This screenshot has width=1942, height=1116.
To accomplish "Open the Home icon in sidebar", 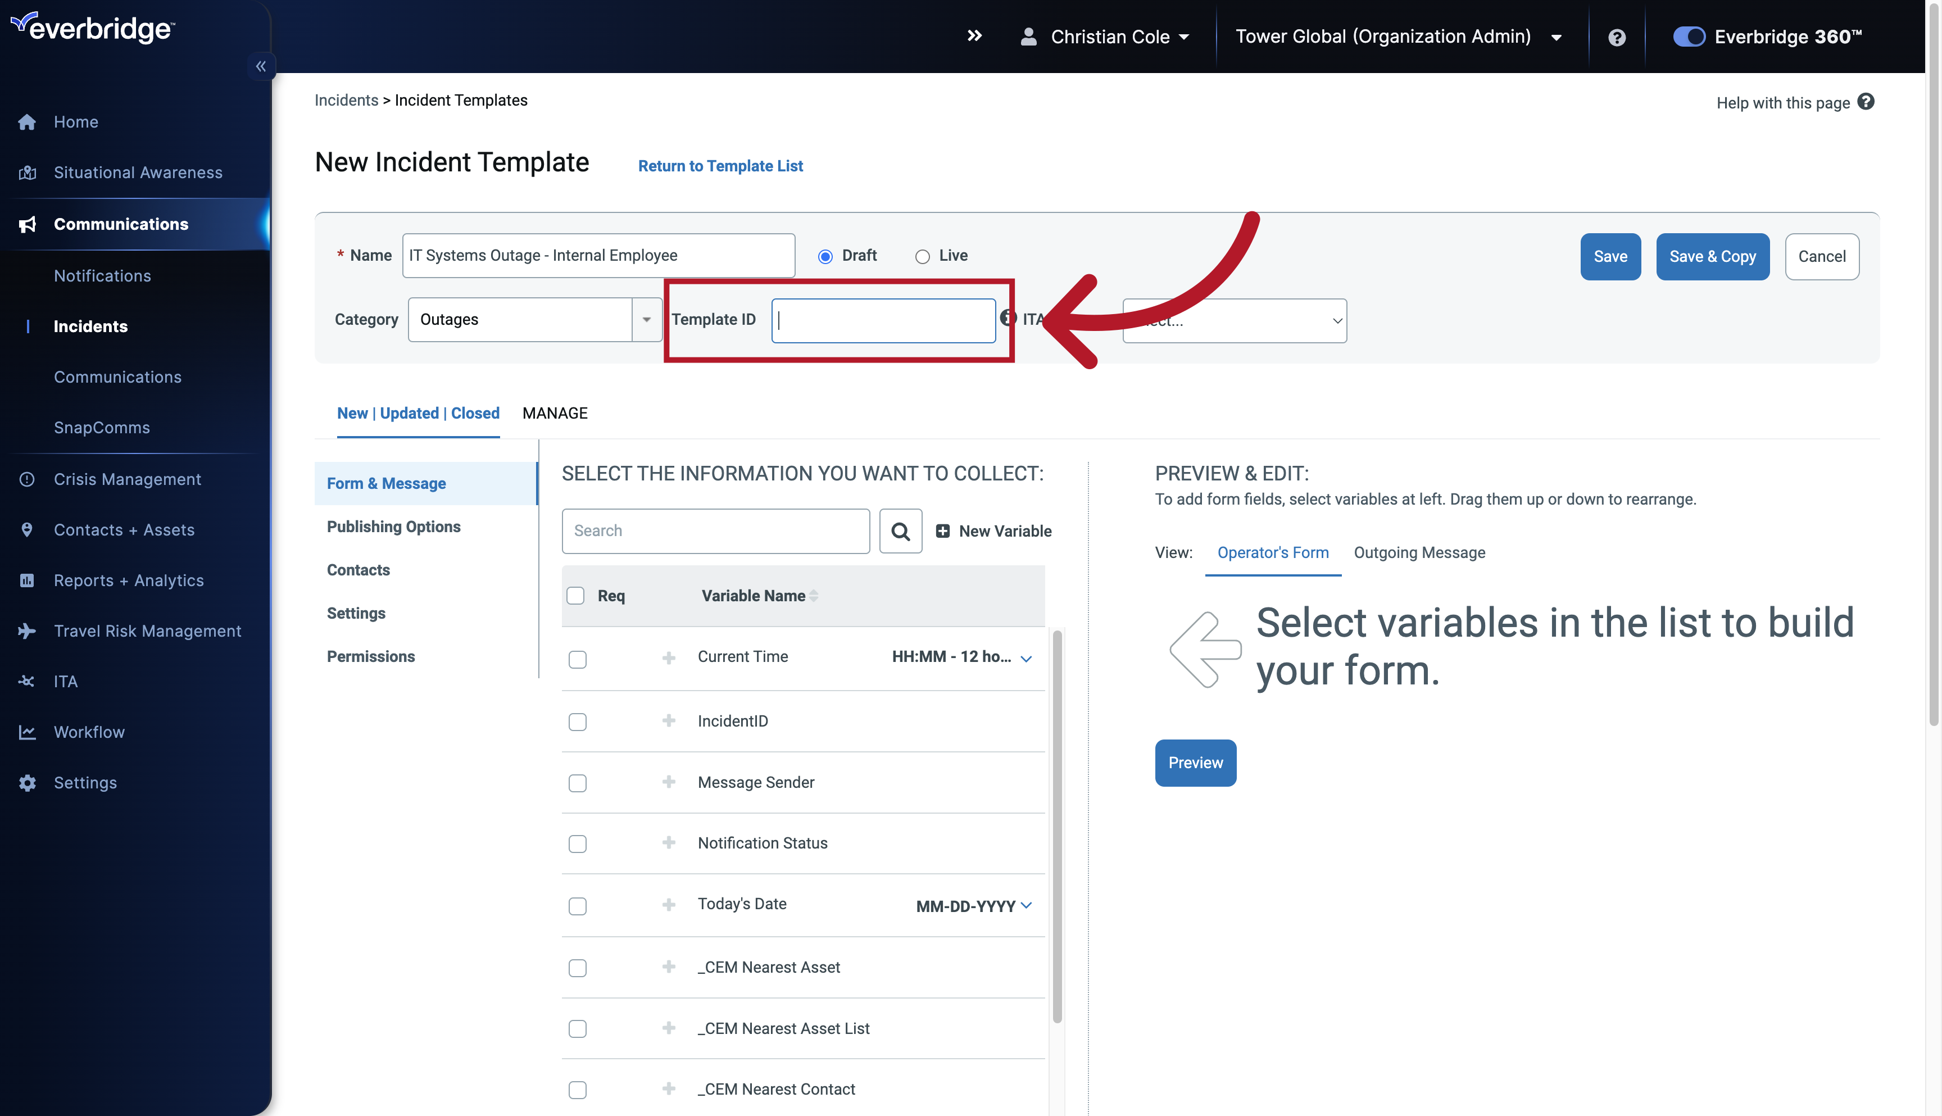I will 27,121.
